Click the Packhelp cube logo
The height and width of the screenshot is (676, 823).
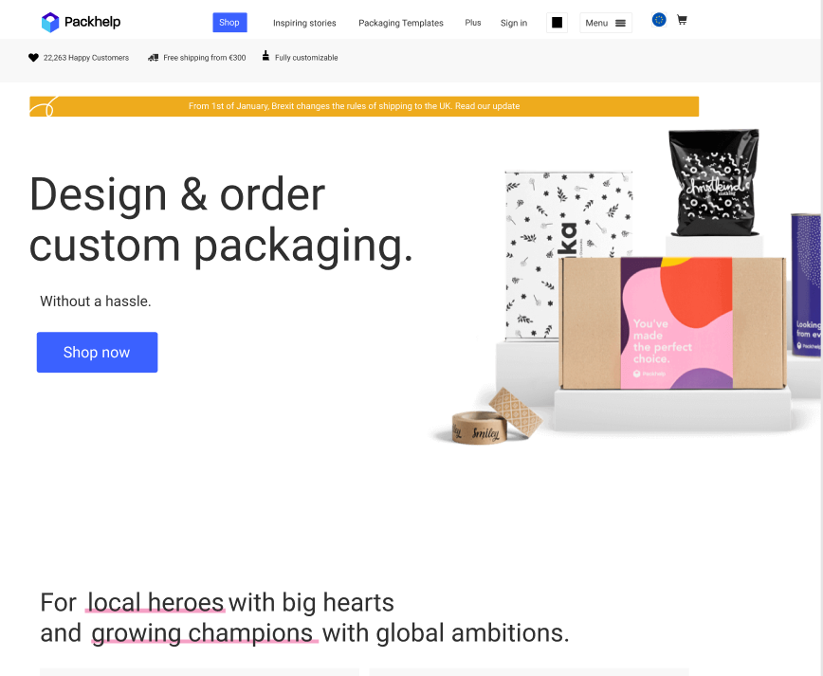(50, 22)
